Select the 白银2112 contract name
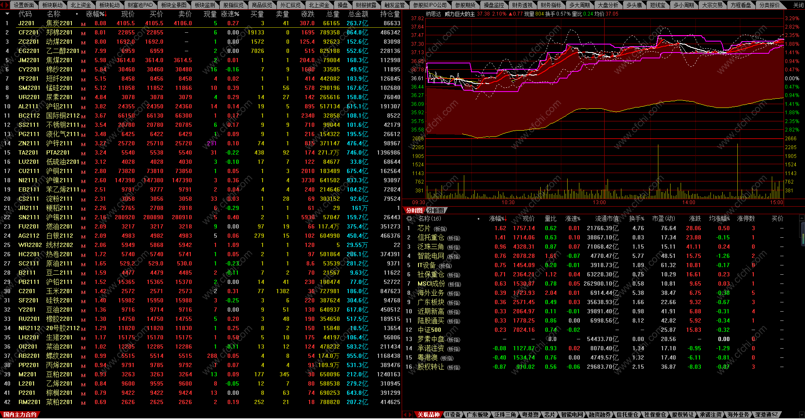Image resolution: width=805 pixels, height=420 pixels. click(x=59, y=236)
